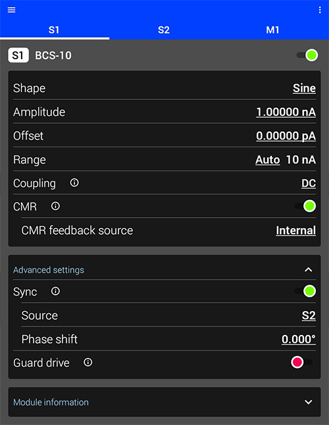Open the three-dot overflow menu
The image size is (329, 425).
click(x=320, y=10)
